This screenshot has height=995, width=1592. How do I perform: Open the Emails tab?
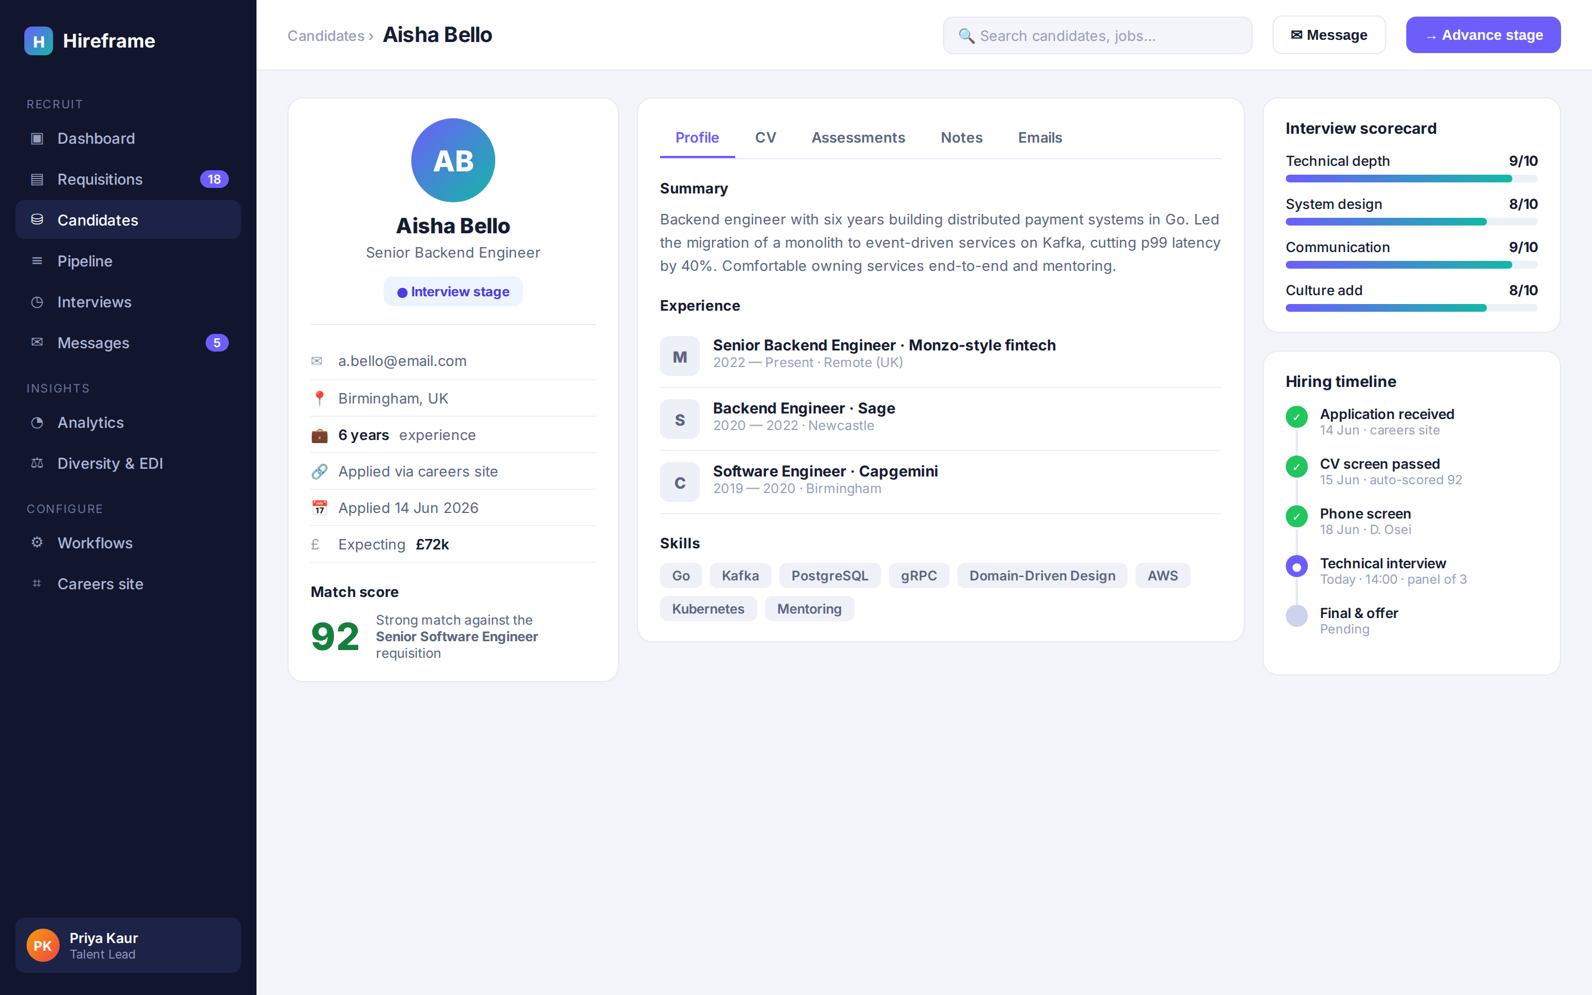(x=1040, y=138)
